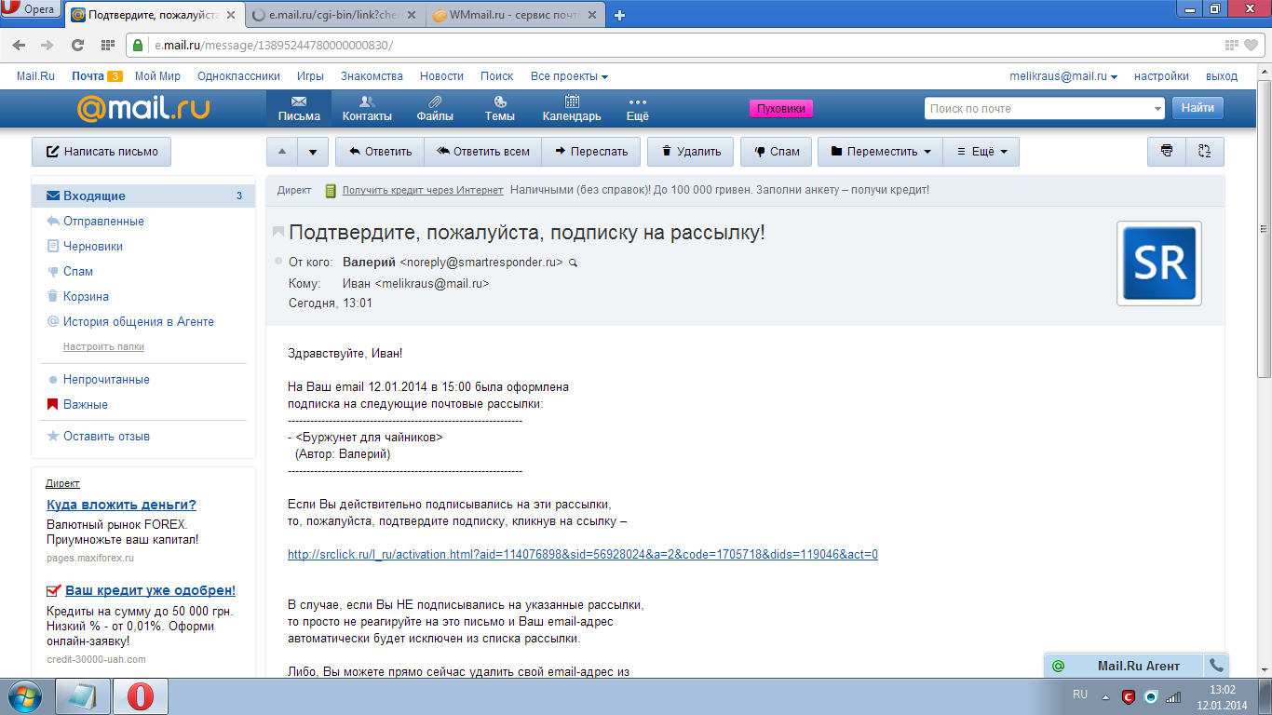Click Написать письмо compose button
The image size is (1272, 715).
tap(101, 152)
